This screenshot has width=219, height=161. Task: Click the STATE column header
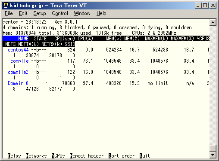[40, 39]
